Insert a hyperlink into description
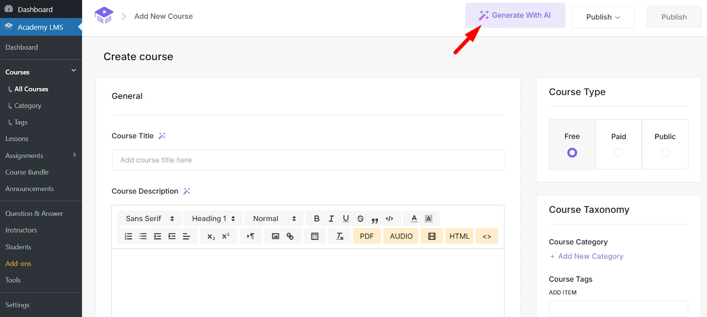The height and width of the screenshot is (317, 707). (290, 236)
